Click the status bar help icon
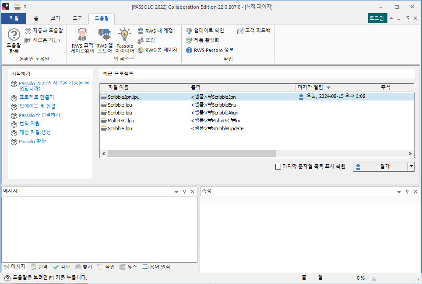The image size is (422, 284). click(x=7, y=278)
